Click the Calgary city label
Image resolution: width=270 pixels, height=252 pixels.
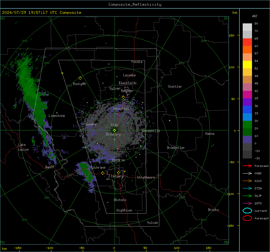[117, 176]
